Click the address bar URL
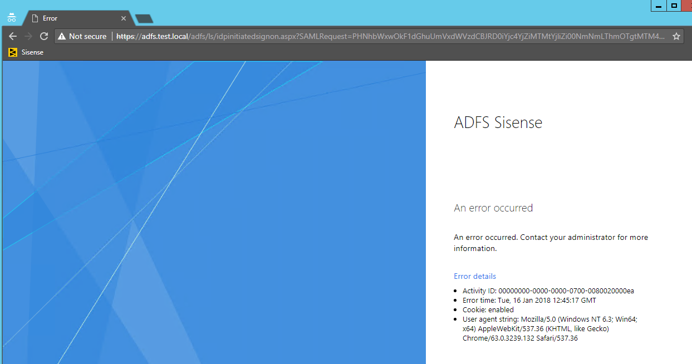692x364 pixels. pyautogui.click(x=390, y=36)
